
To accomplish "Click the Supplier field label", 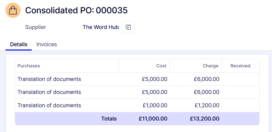I will point(36,27).
